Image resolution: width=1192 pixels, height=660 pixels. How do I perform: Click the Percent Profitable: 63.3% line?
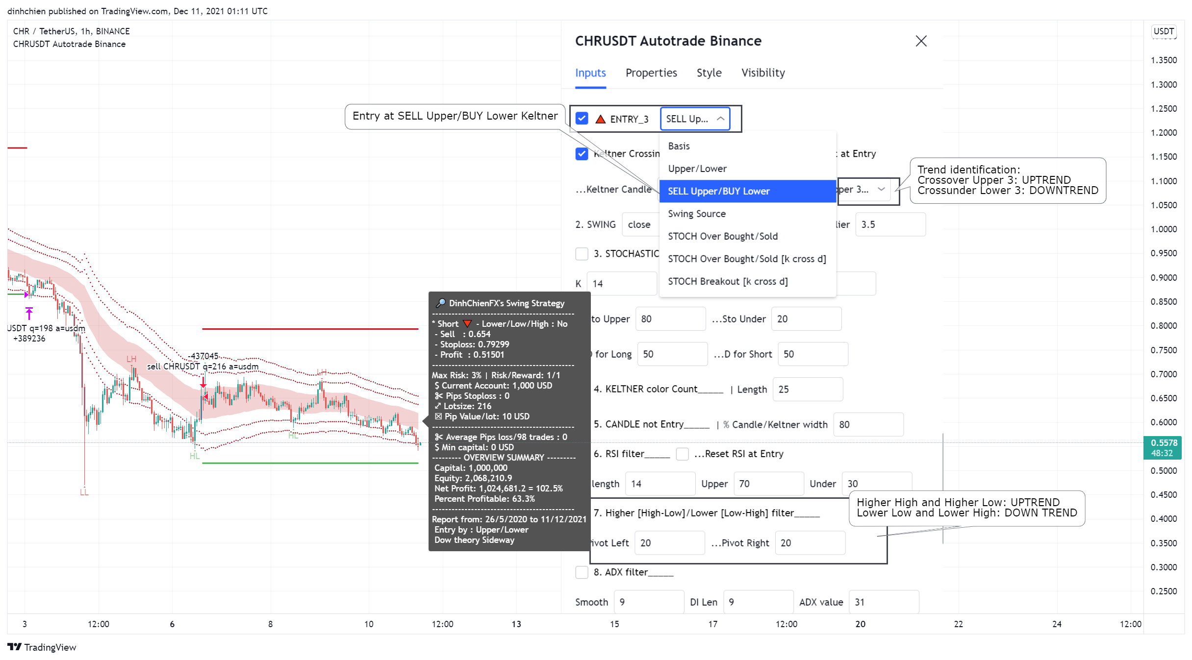[x=484, y=499]
